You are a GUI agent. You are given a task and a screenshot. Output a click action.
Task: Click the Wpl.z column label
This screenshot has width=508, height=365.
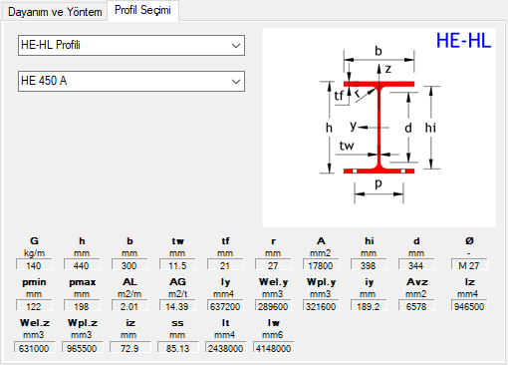click(x=83, y=323)
